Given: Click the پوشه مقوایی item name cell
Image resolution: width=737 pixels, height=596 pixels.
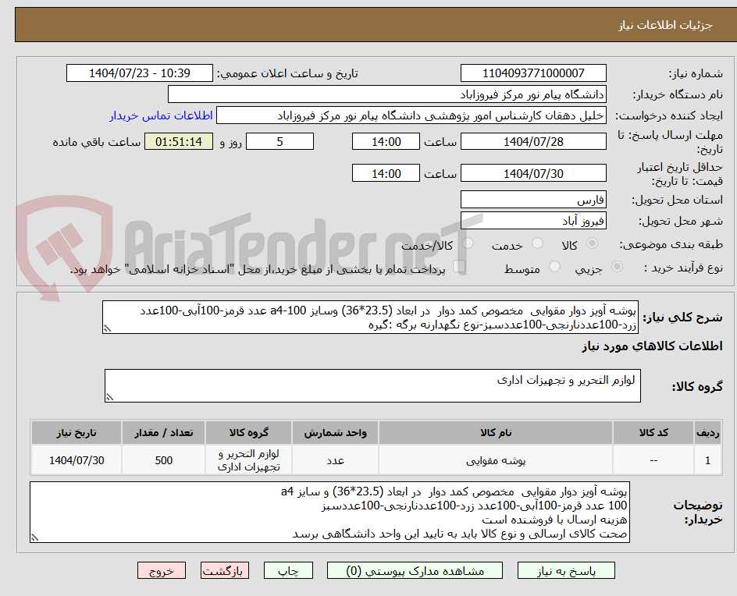Looking at the screenshot, I should point(496,460).
